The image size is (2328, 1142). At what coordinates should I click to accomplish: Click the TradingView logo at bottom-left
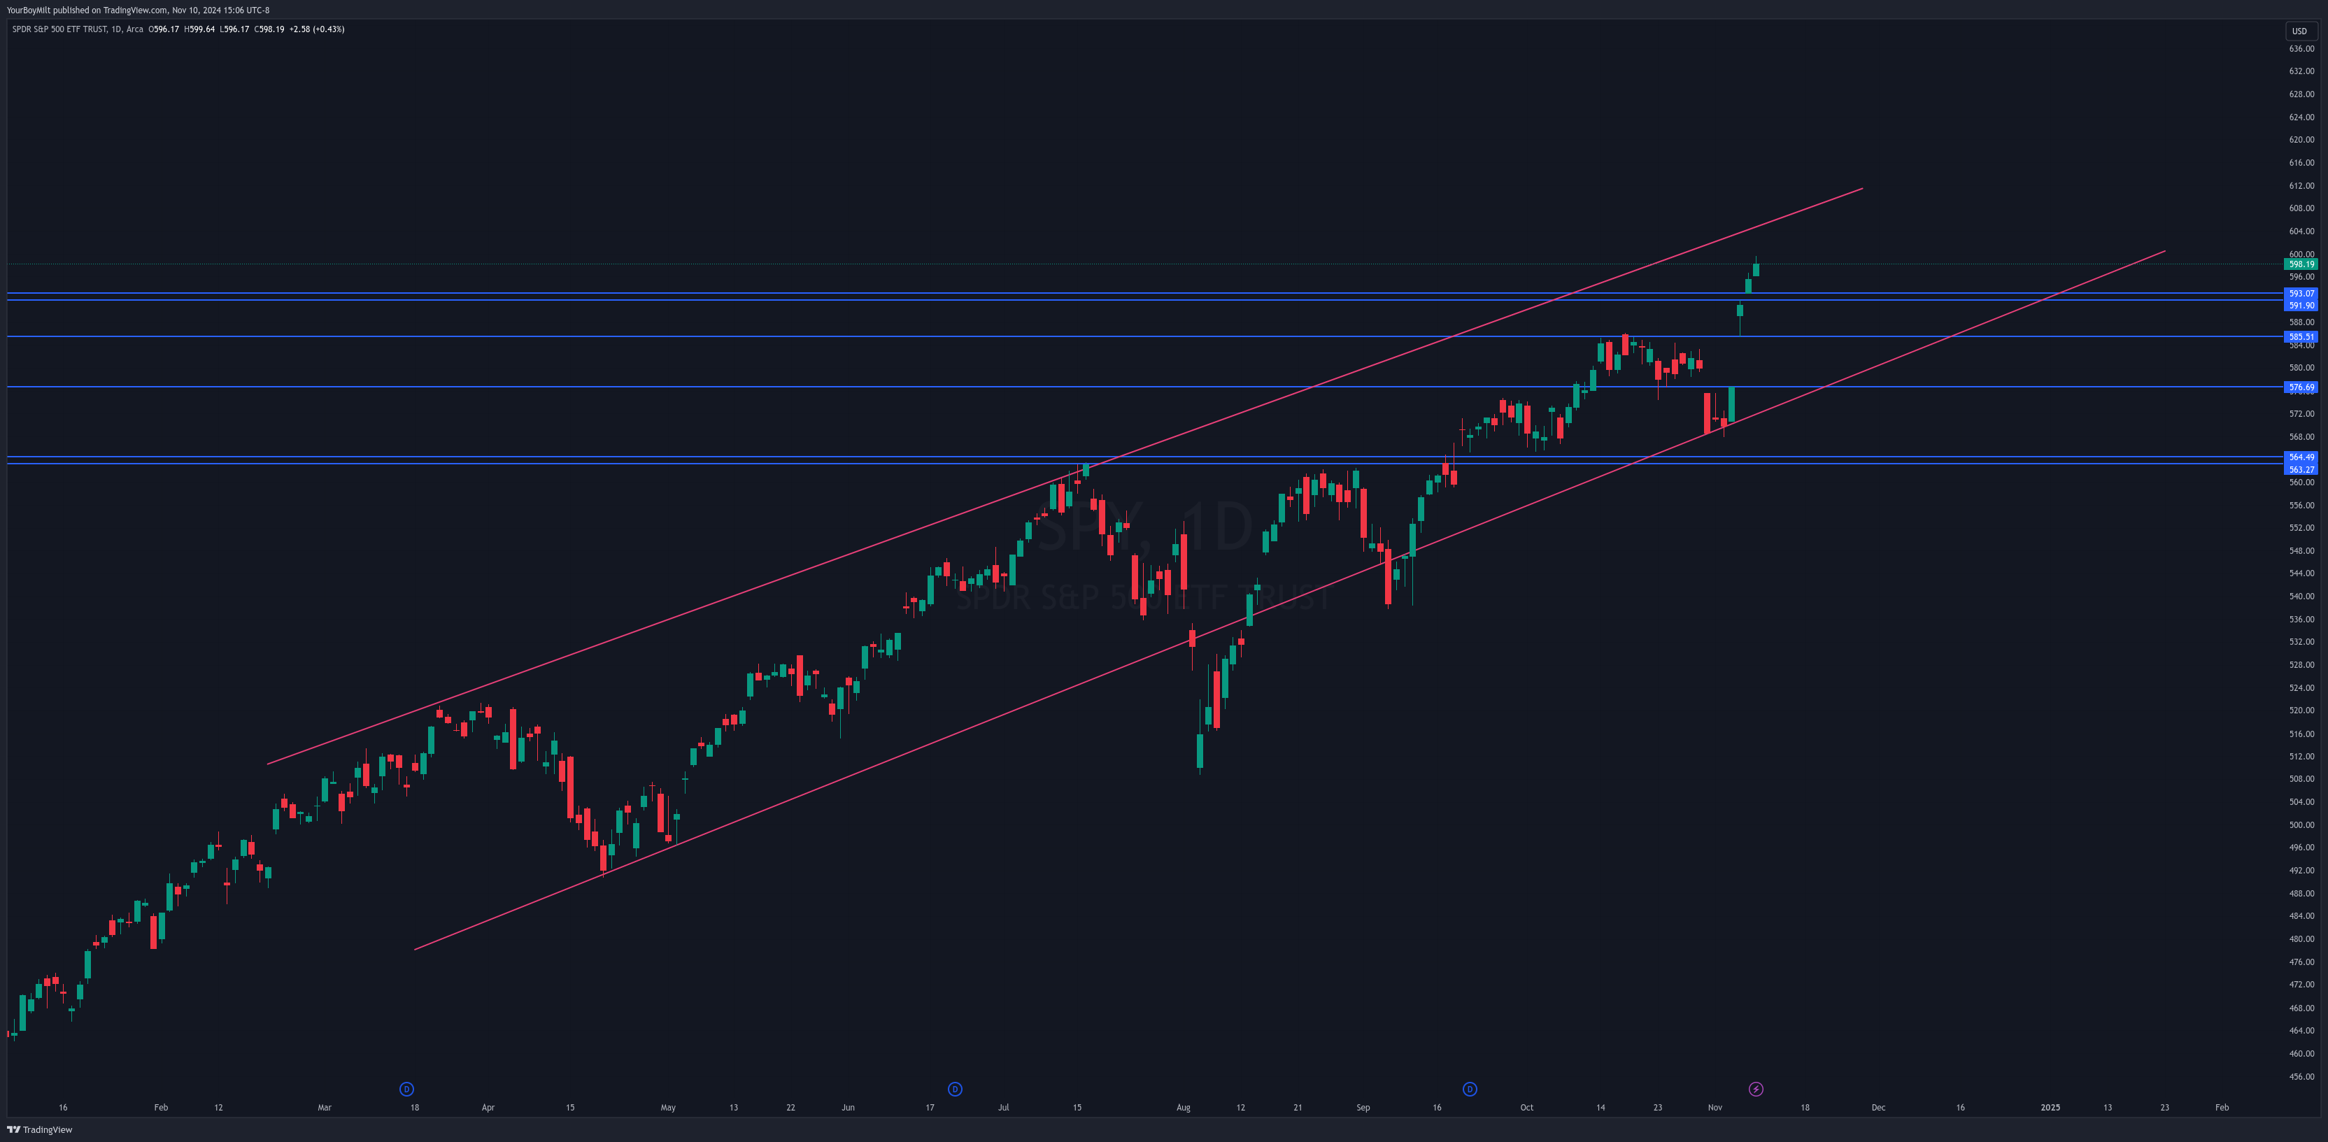pyautogui.click(x=40, y=1129)
